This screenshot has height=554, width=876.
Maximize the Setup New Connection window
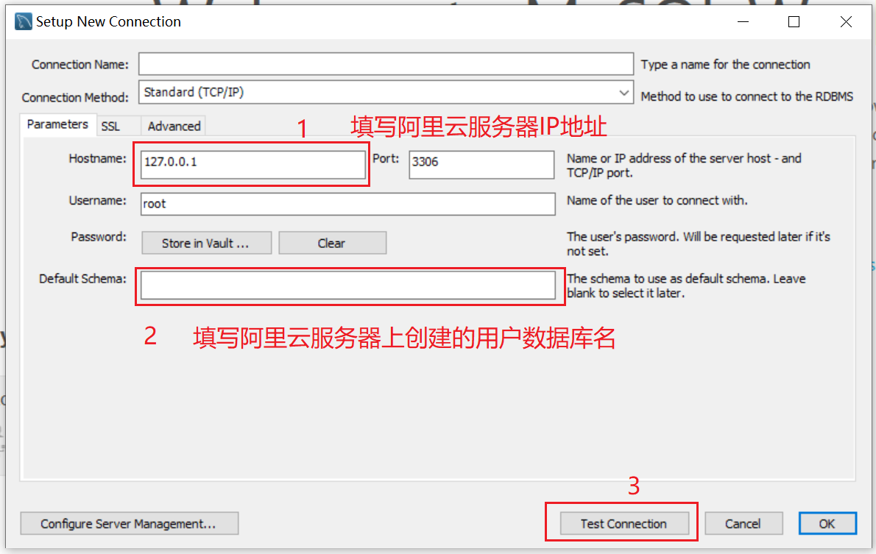[794, 22]
